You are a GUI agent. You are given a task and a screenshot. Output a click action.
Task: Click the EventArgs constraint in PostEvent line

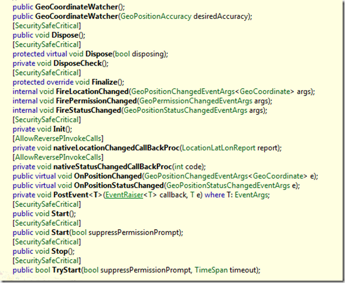251,195
